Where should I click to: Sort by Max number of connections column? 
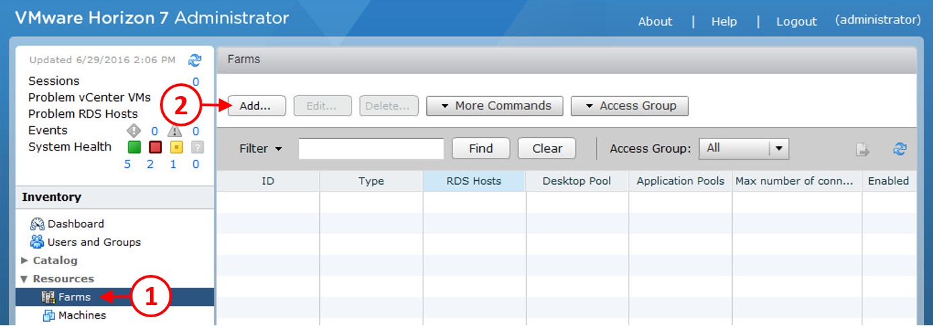(x=797, y=181)
